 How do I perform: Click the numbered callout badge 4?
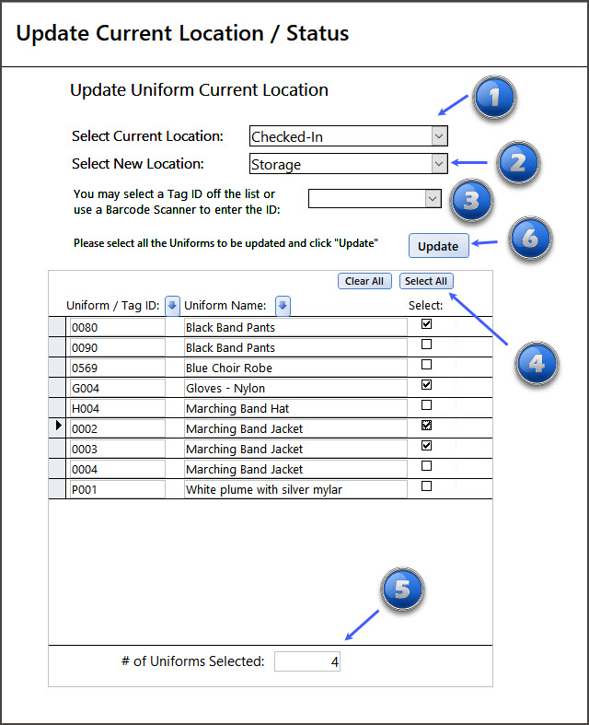[536, 365]
